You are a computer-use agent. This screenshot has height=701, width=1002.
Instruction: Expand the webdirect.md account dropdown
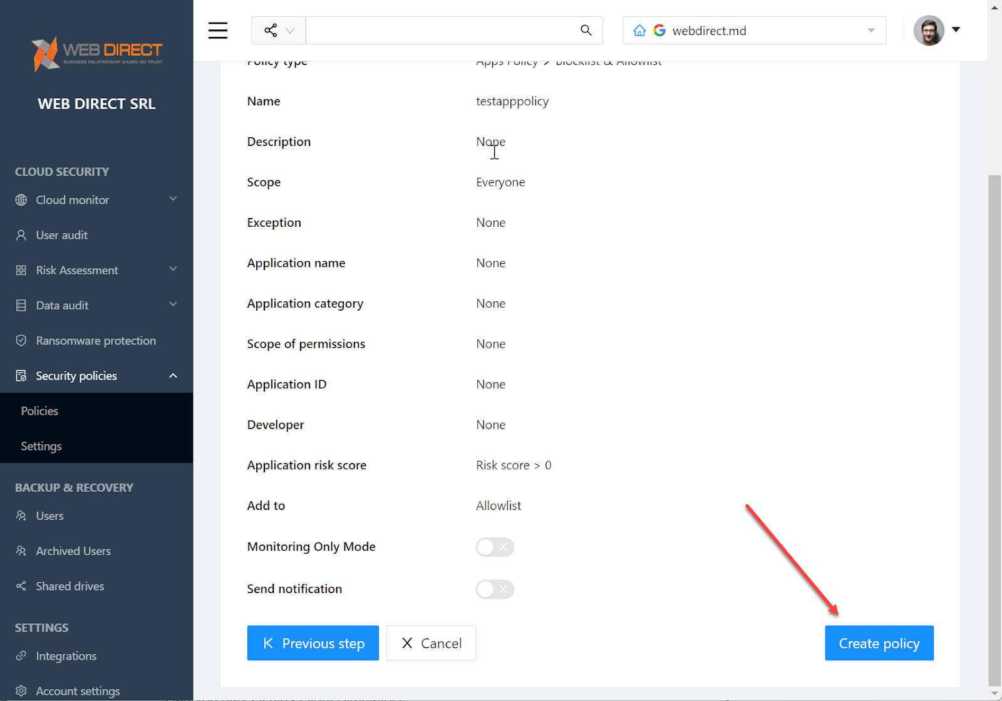point(870,29)
